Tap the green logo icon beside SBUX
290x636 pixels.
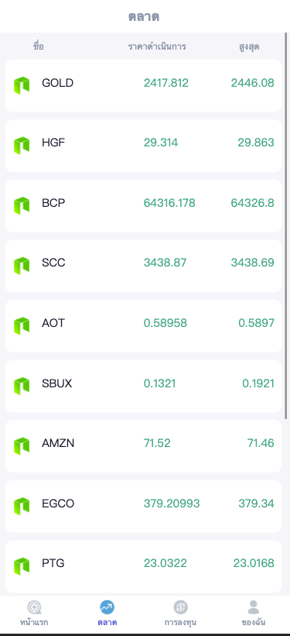22,386
